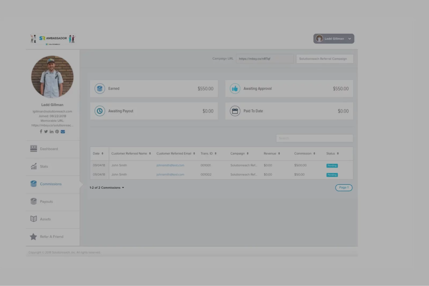Open Refer A Friend menu item

[53, 237]
